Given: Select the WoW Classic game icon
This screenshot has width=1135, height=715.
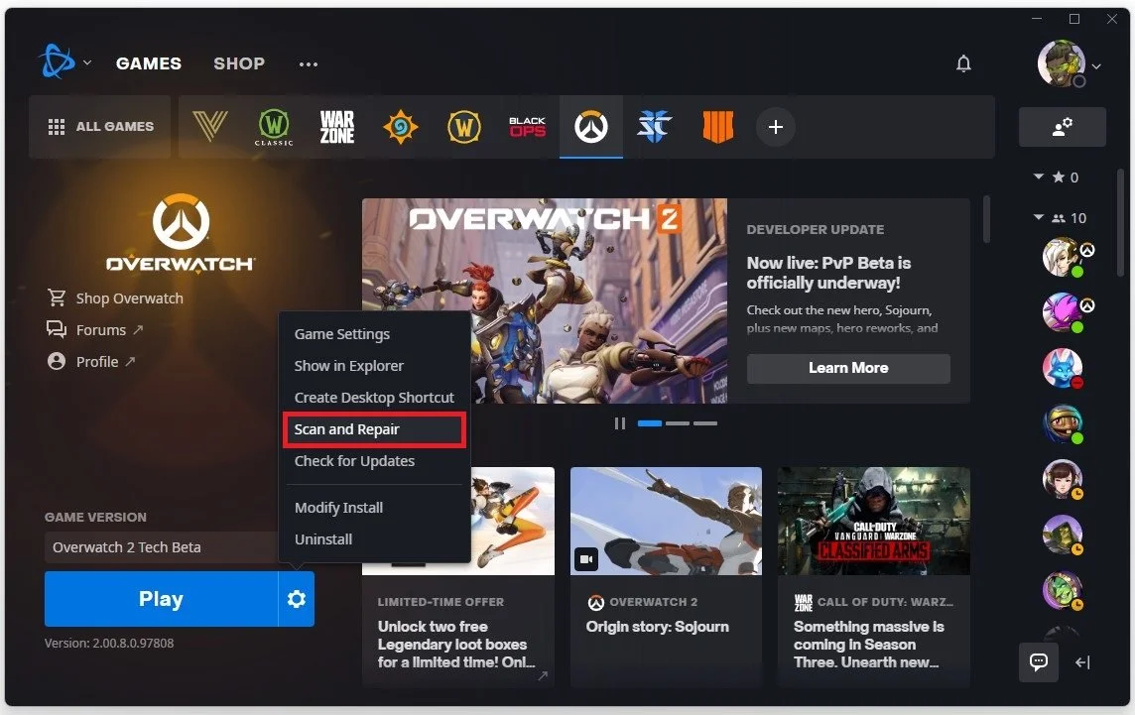Looking at the screenshot, I should pos(274,127).
